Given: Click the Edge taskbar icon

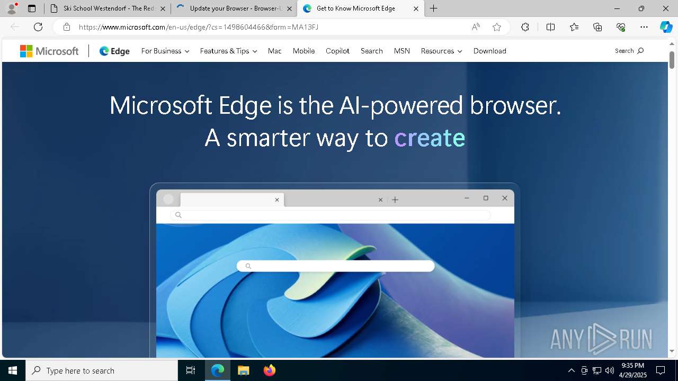Looking at the screenshot, I should (218, 370).
